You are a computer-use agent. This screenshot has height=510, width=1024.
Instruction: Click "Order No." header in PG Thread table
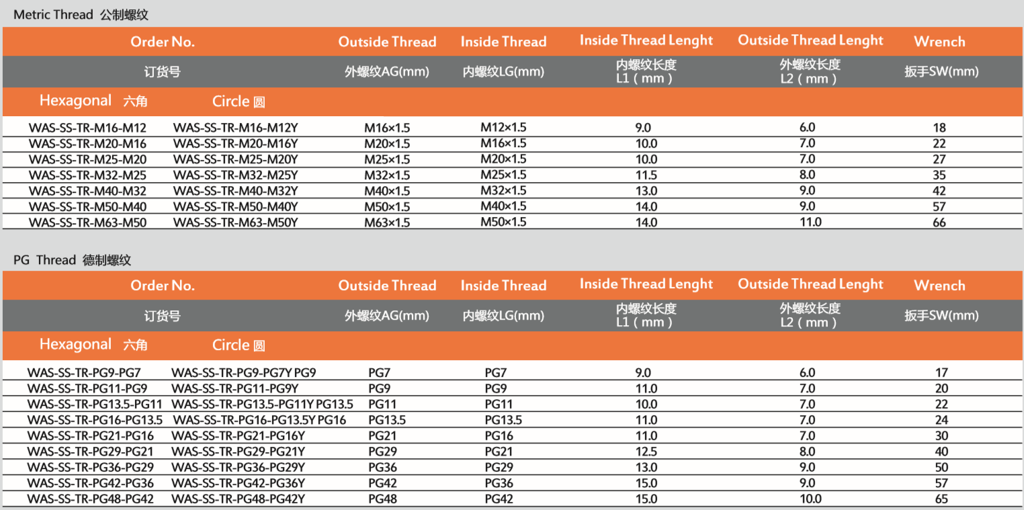tap(163, 286)
